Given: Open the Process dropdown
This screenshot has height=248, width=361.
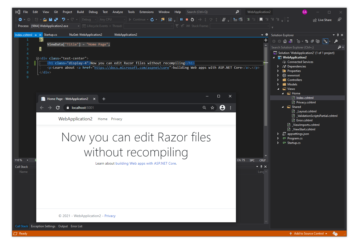Looking at the screenshot, I should point(79,26).
